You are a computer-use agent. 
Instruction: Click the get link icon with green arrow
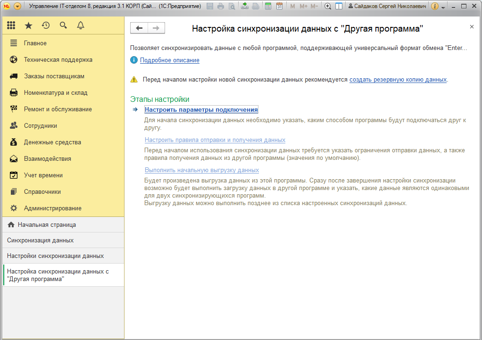[x=245, y=6]
